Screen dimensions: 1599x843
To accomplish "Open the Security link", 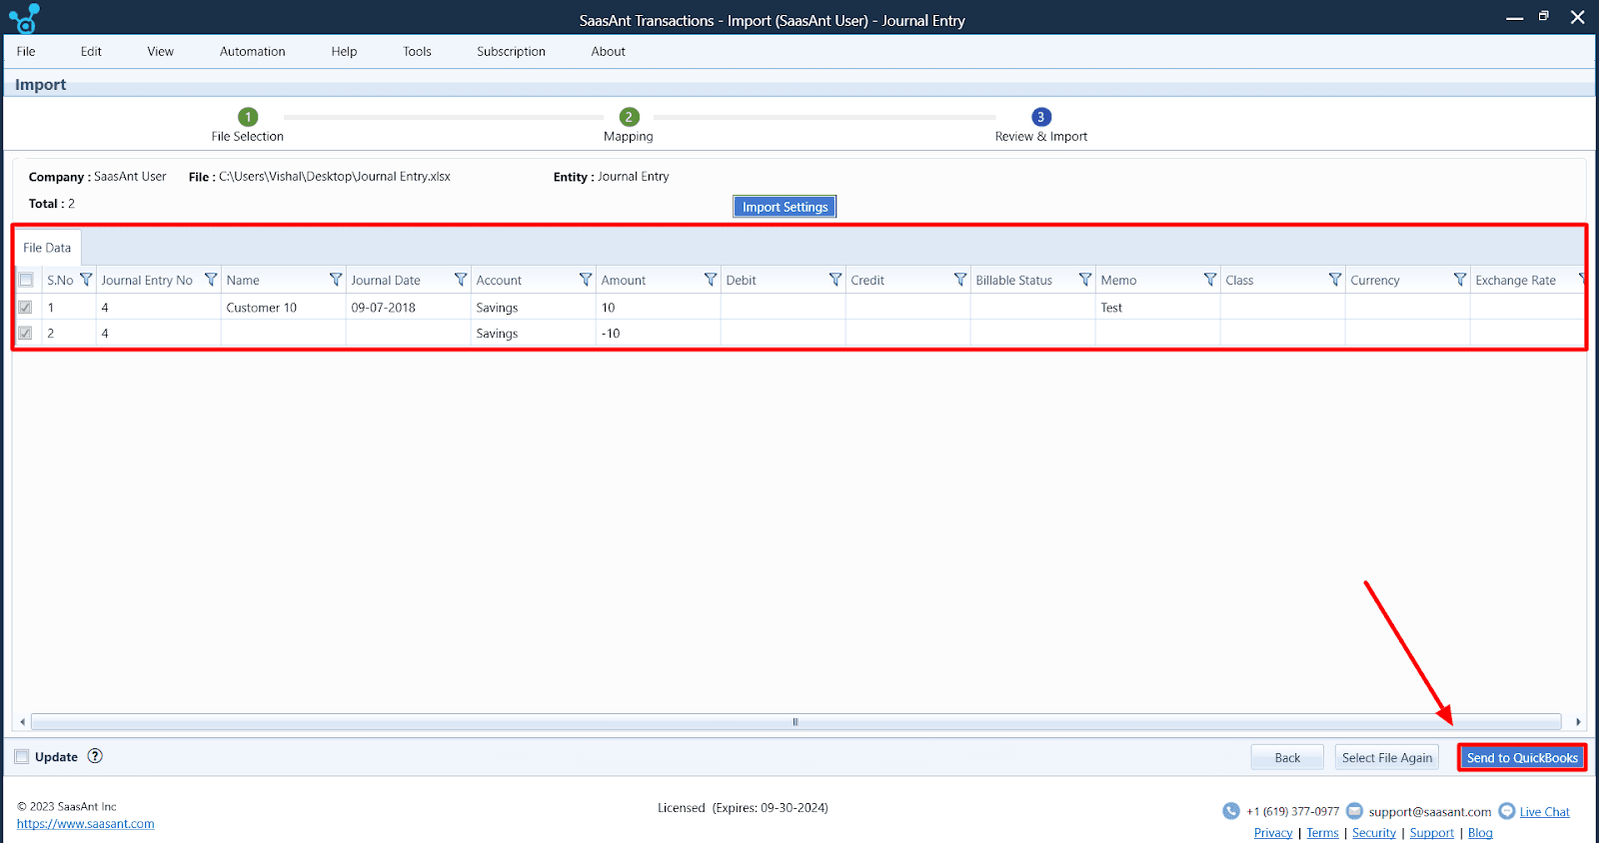I will (x=1374, y=833).
